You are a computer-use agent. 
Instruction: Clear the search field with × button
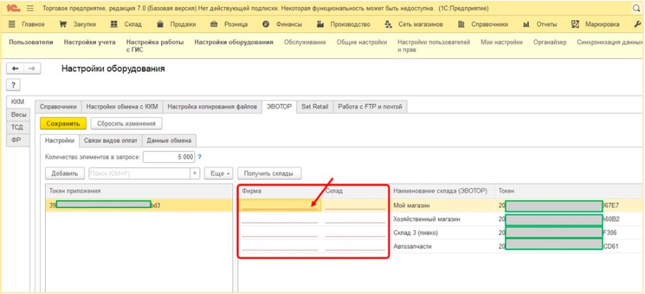point(195,174)
